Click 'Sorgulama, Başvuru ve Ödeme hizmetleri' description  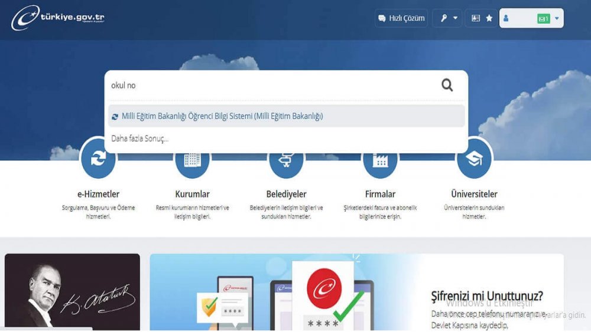98,212
